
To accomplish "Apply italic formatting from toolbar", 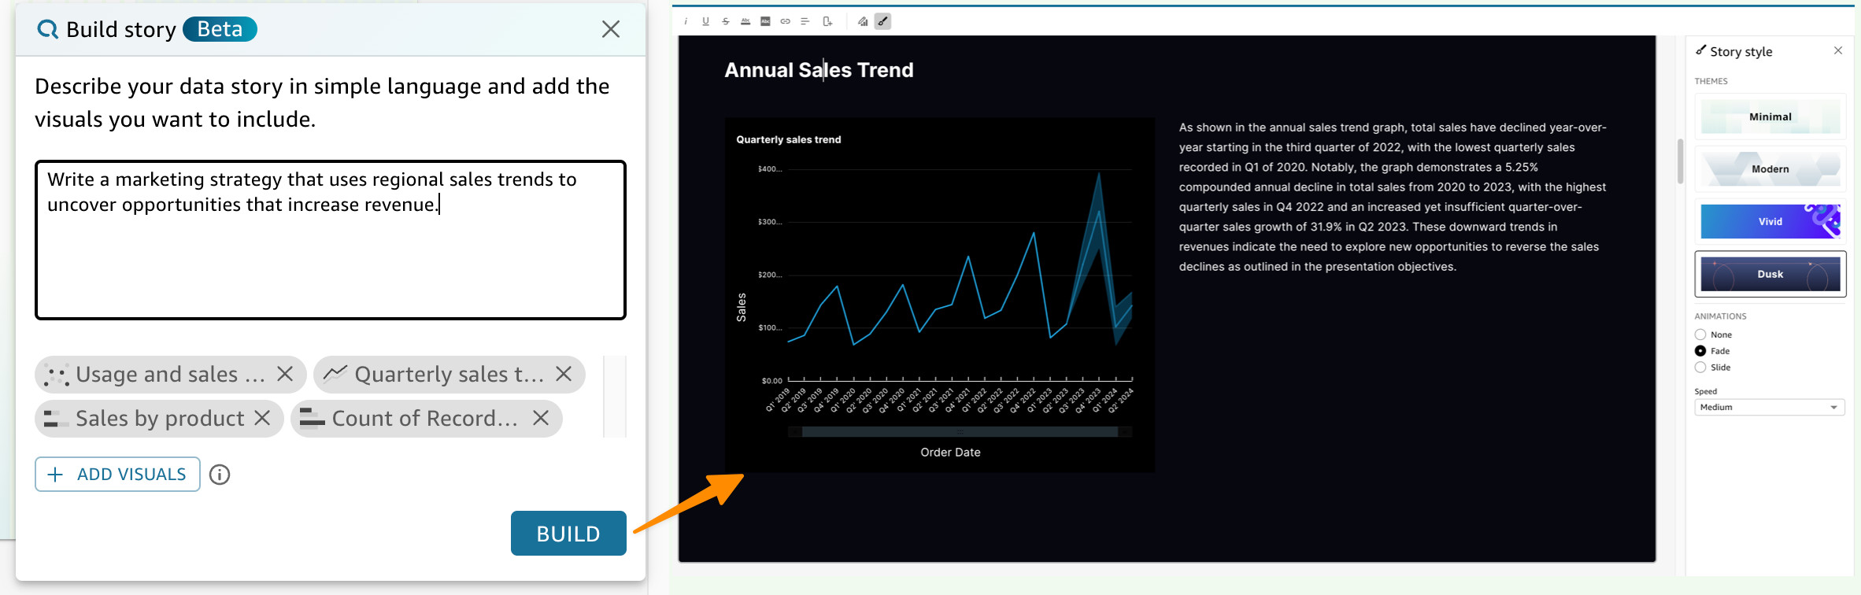I will (686, 21).
